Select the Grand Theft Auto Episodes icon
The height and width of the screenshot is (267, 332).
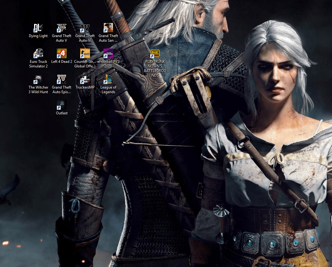[62, 79]
